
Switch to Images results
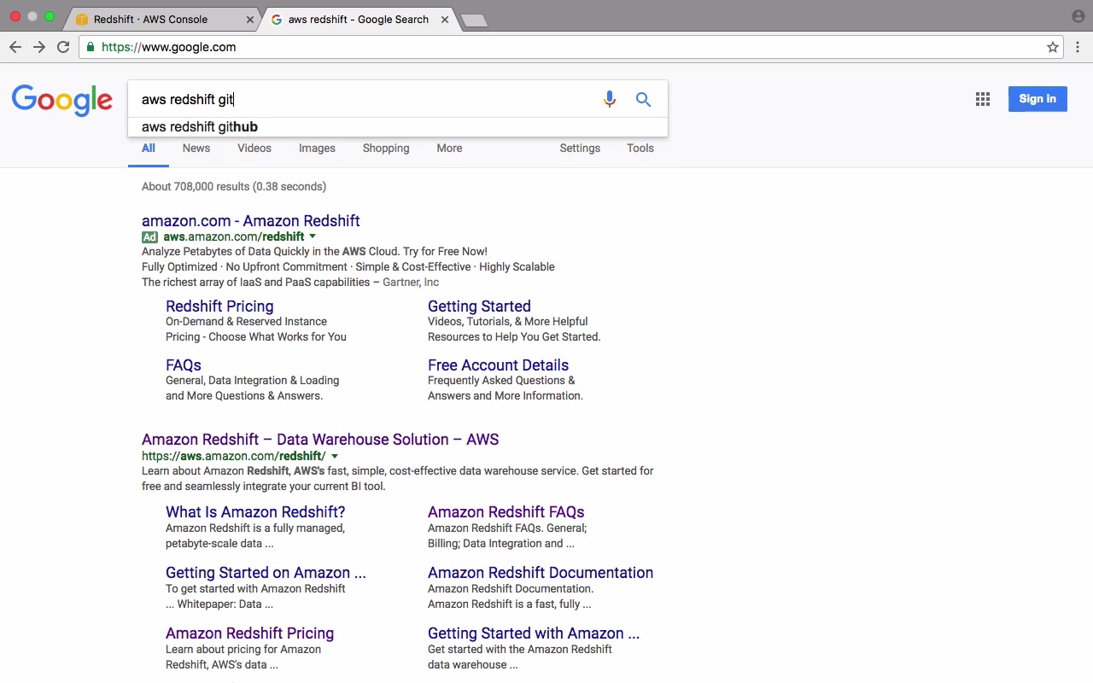[x=317, y=149]
